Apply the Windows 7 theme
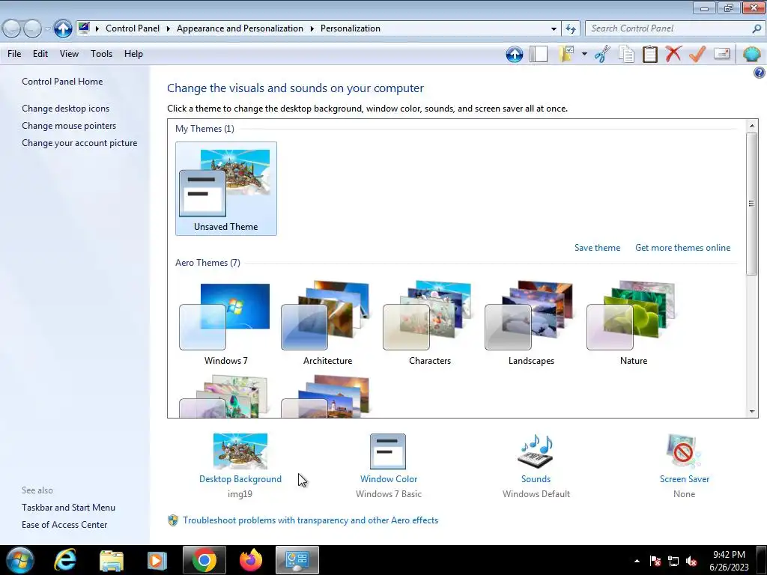The height and width of the screenshot is (575, 767). (225, 323)
